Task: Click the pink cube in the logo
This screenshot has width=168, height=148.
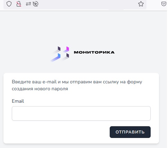Action: 68,48
